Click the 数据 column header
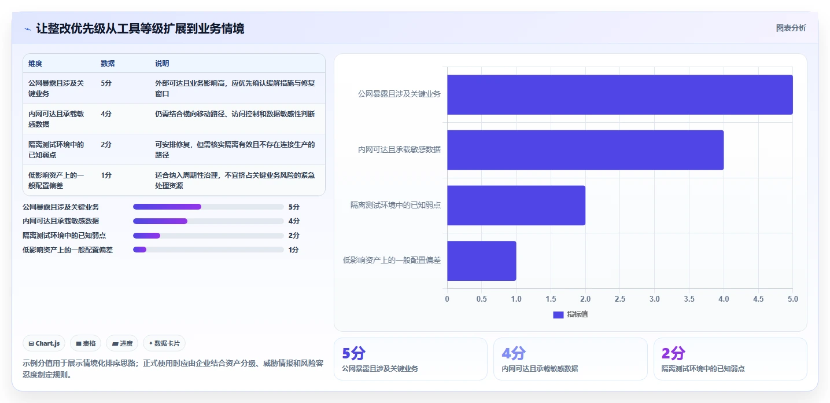Screen dimensions: 830x403 coord(108,64)
